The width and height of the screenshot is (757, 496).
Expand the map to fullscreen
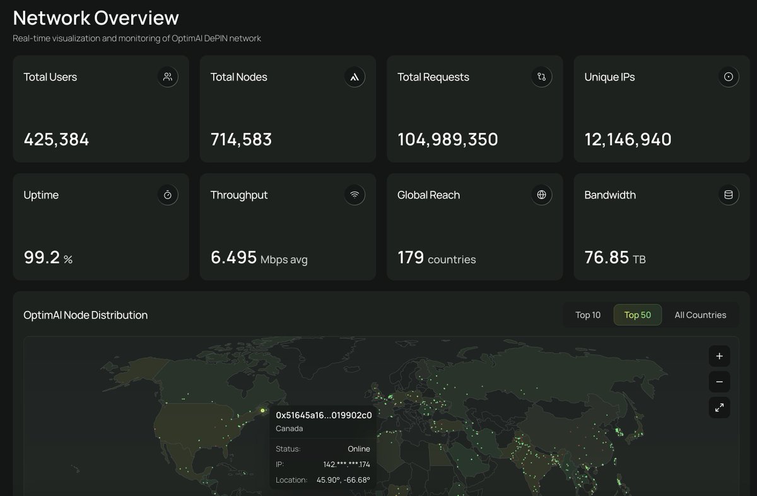tap(719, 408)
